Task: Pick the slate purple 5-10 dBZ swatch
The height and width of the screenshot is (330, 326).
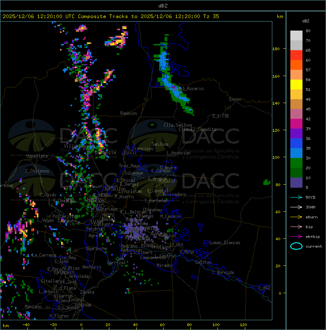Action: point(296,183)
